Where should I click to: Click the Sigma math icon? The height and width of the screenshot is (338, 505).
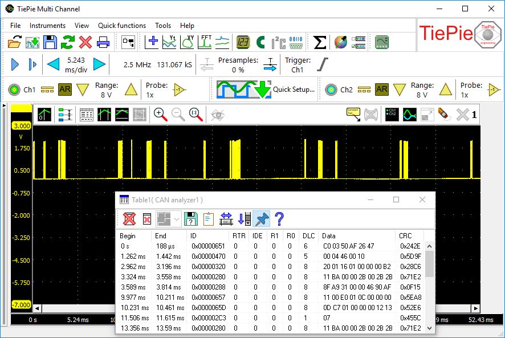pyautogui.click(x=320, y=42)
